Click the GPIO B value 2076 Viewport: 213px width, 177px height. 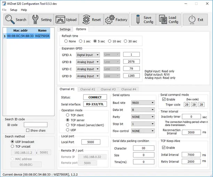point(131,61)
